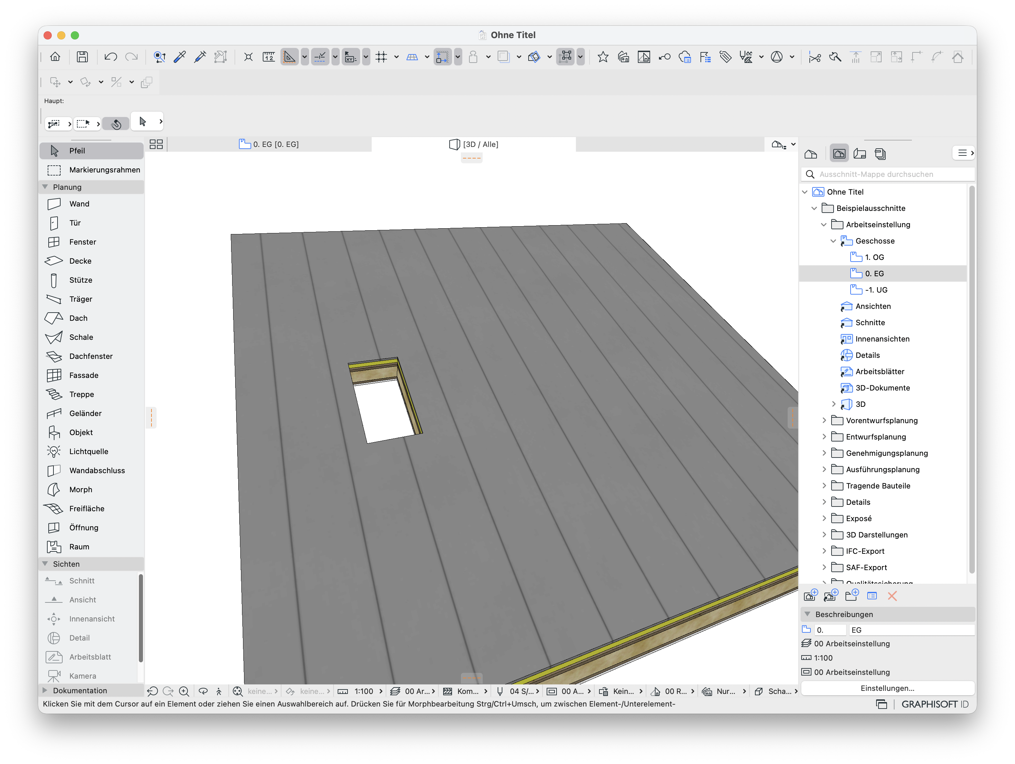This screenshot has height=764, width=1015.
Task: Toggle the group suspend button
Action: coord(566,57)
